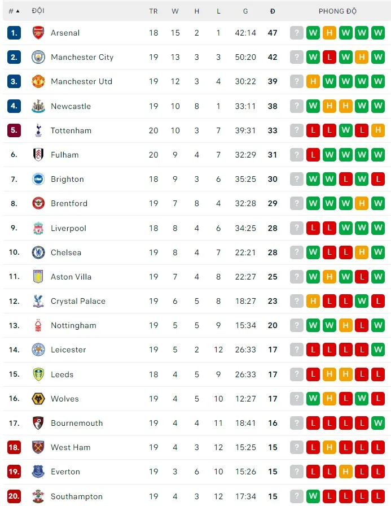The height and width of the screenshot is (506, 391).
Task: Click the Chelsea club crest icon
Action: point(38,252)
